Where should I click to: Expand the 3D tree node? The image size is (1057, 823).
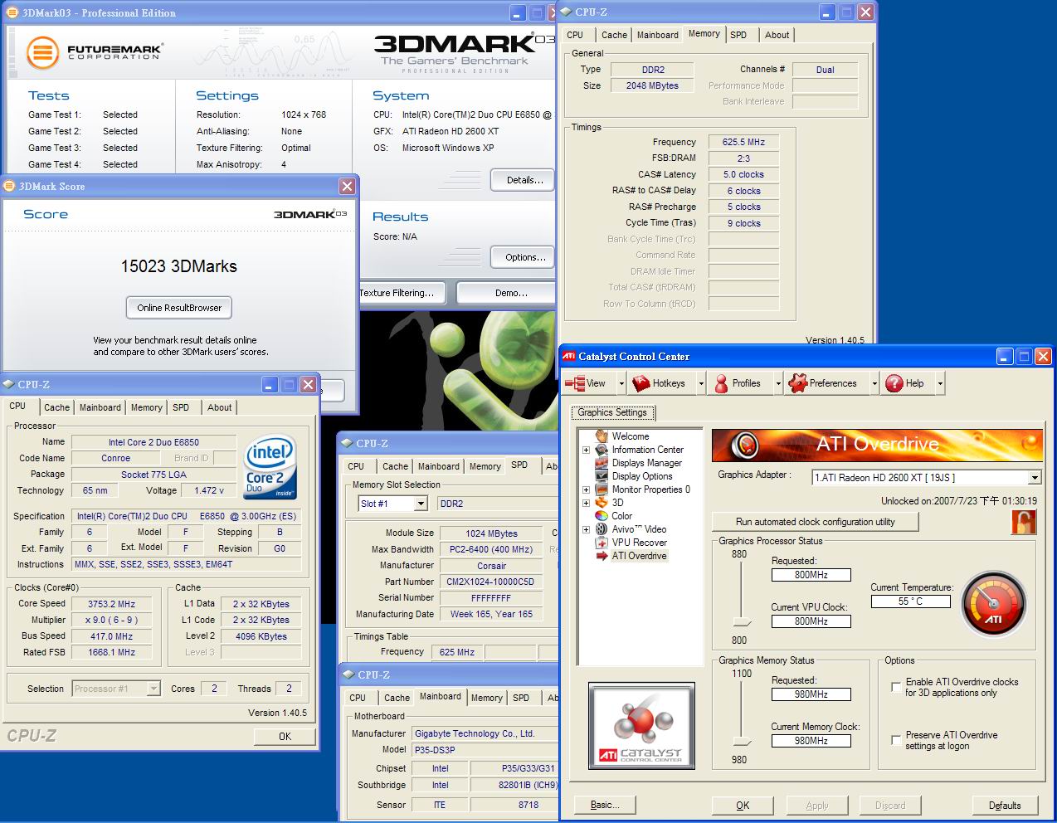click(586, 503)
